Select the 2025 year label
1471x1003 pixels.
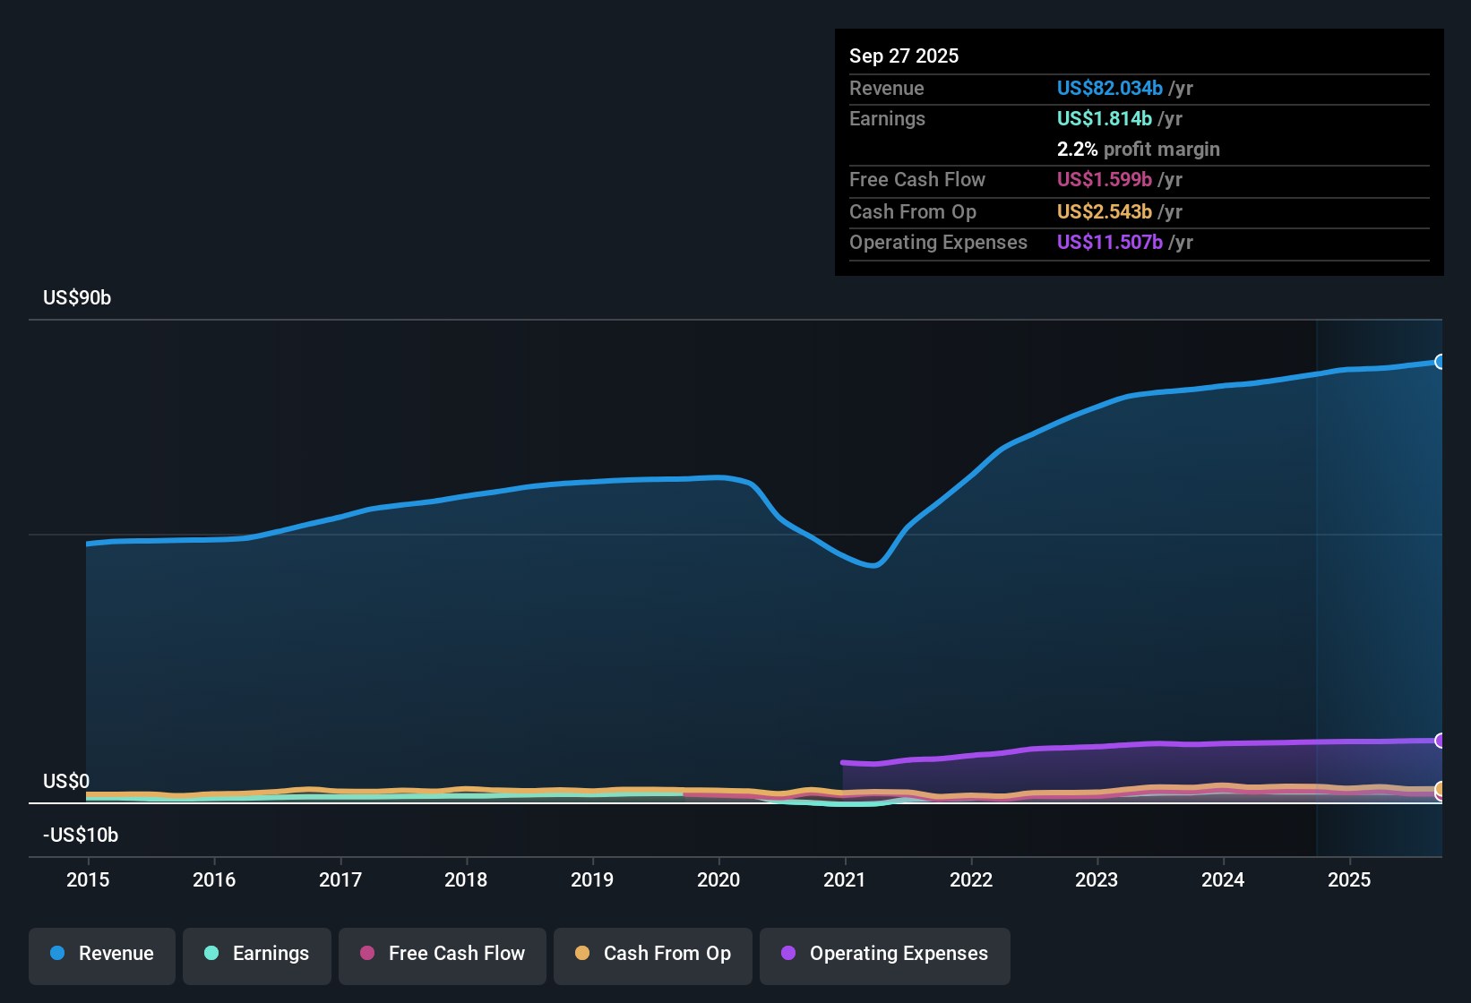(1351, 880)
